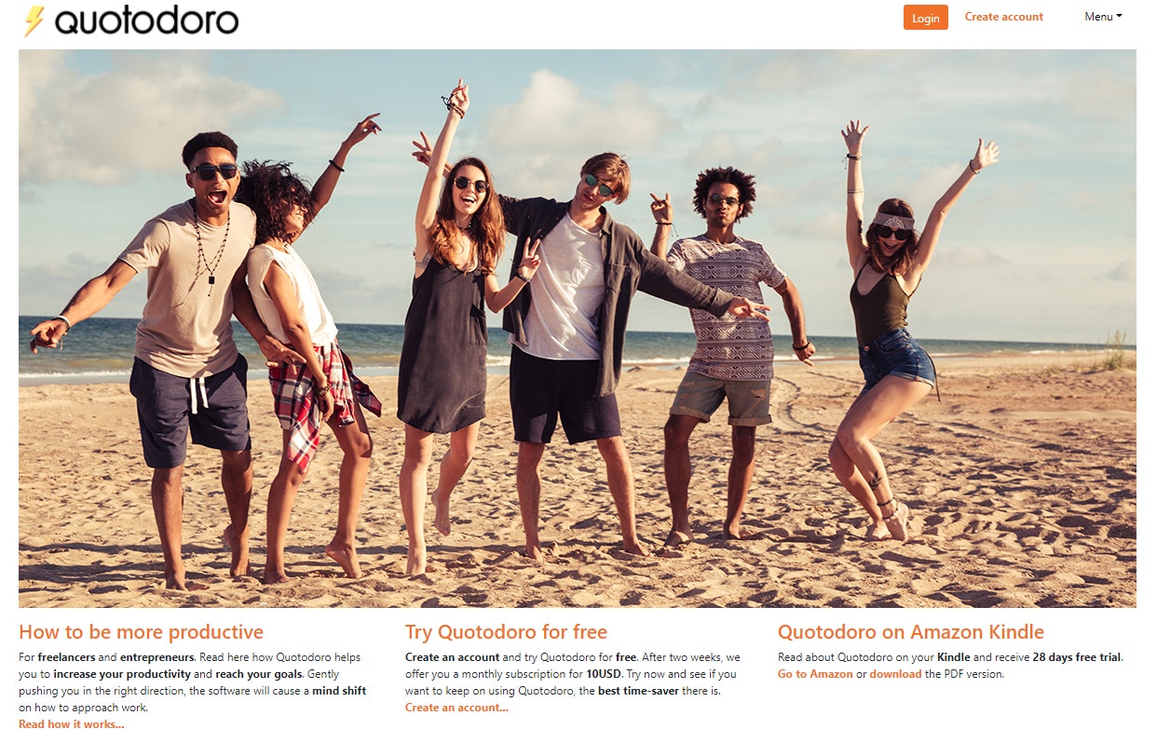The image size is (1157, 756).
Task: Select the 'Quotodoro on Amazon Kindle' heading
Action: pyautogui.click(x=911, y=632)
